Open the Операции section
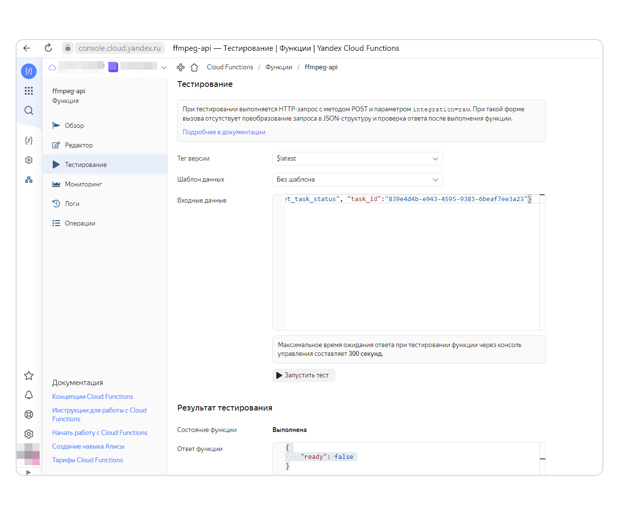619x515 pixels. [x=104, y=223]
